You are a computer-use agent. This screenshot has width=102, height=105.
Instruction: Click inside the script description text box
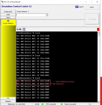click(49, 23)
